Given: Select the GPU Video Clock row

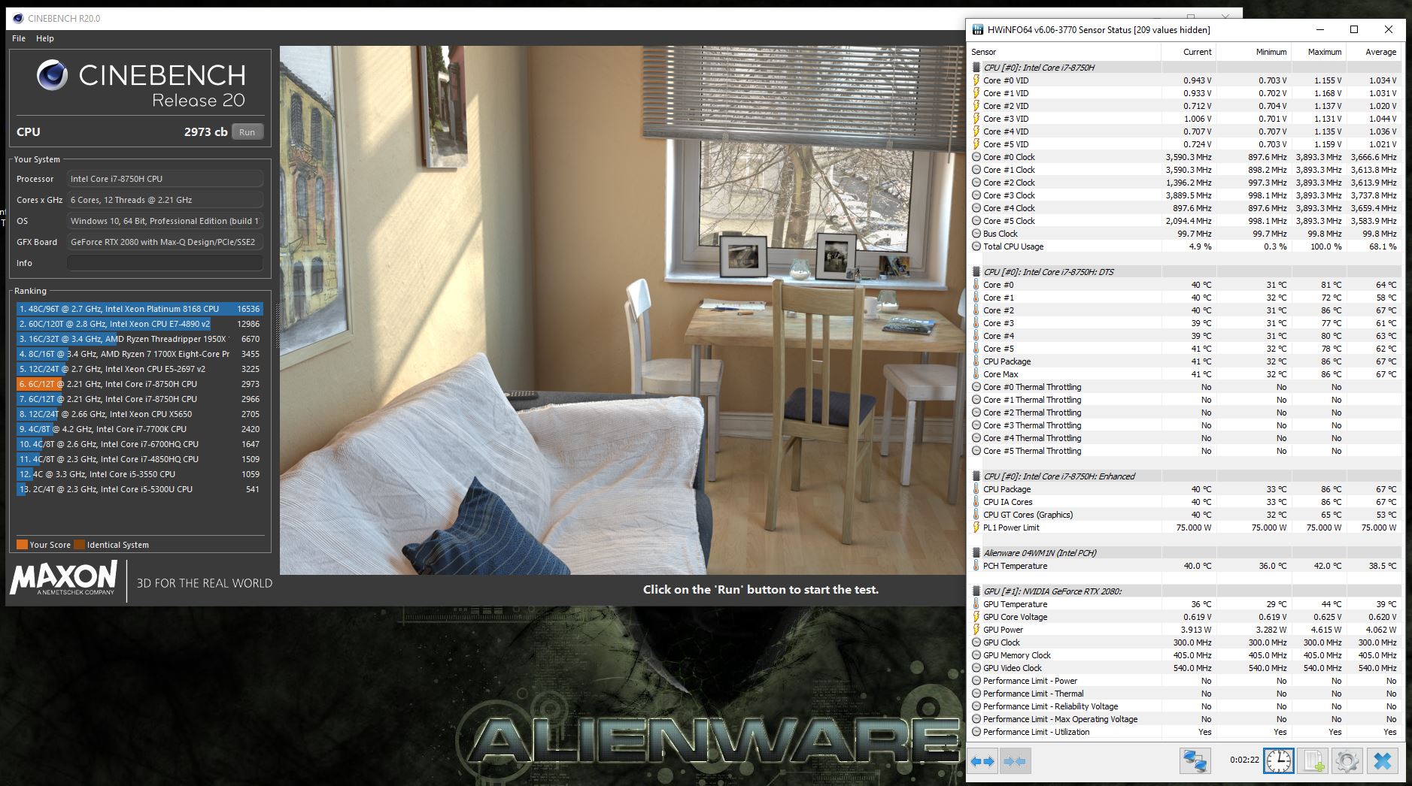Looking at the screenshot, I should point(1185,668).
